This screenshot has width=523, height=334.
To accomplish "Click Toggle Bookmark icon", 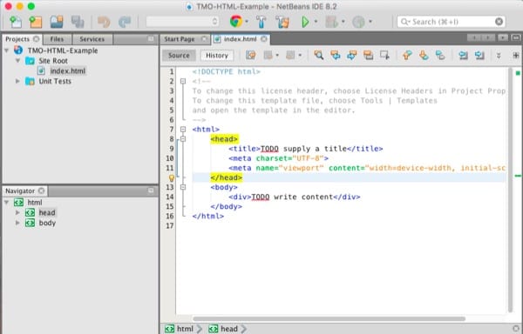I will [x=440, y=55].
